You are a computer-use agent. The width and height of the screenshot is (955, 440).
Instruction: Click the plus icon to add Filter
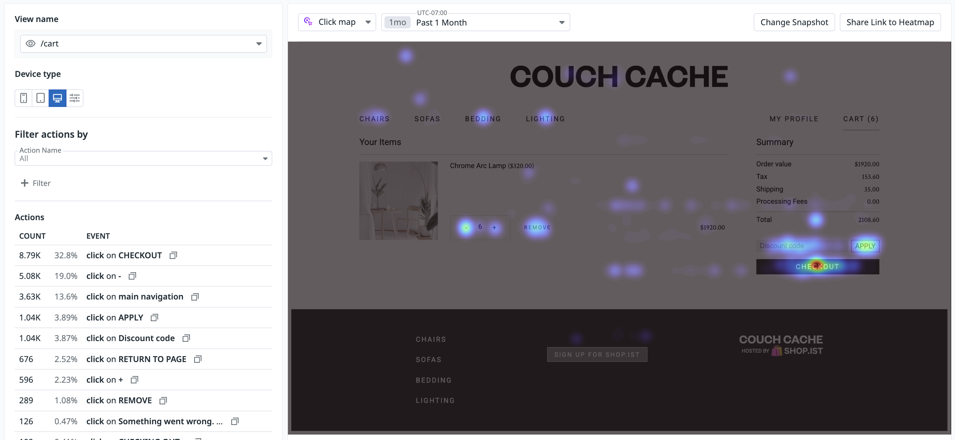click(x=24, y=183)
